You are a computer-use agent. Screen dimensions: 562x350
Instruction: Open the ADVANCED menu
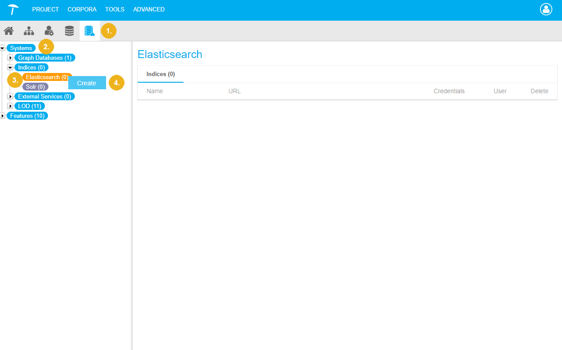coord(149,9)
